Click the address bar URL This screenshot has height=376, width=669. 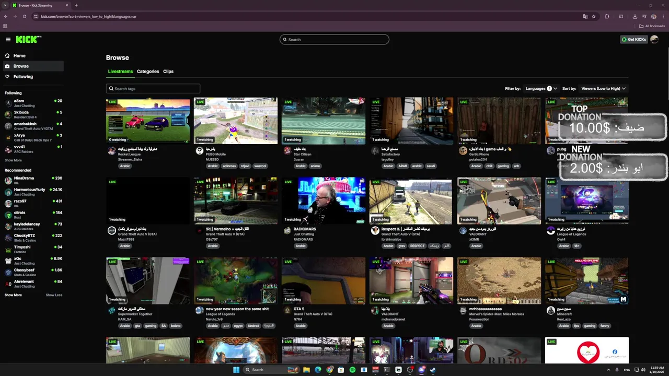tap(89, 16)
